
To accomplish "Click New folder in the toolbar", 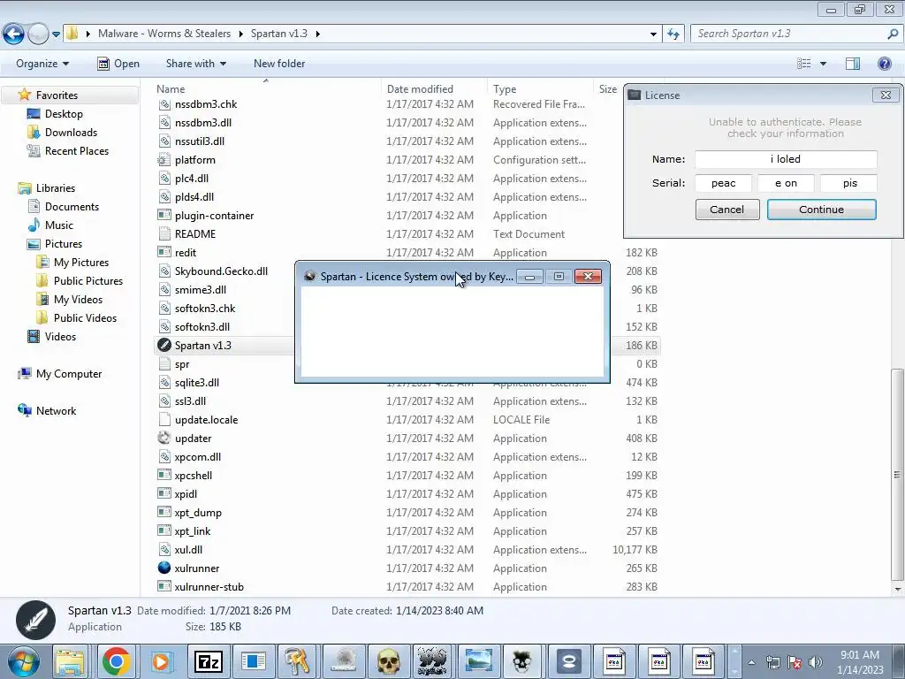I will point(279,64).
